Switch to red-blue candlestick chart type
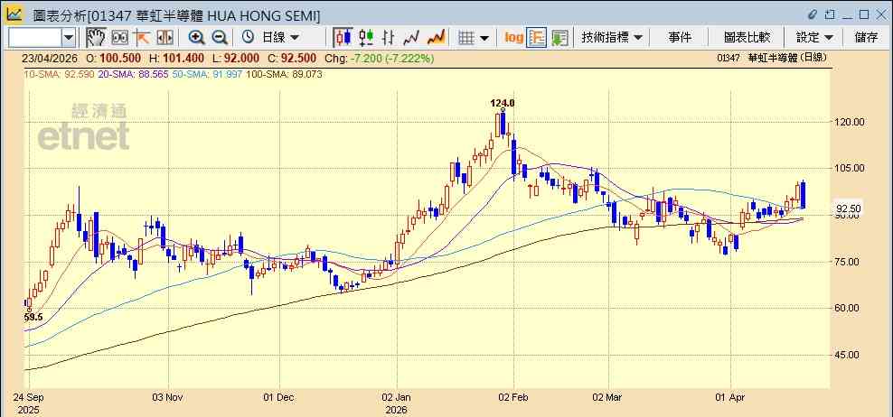Viewport: 893px width, 417px height. (x=343, y=38)
